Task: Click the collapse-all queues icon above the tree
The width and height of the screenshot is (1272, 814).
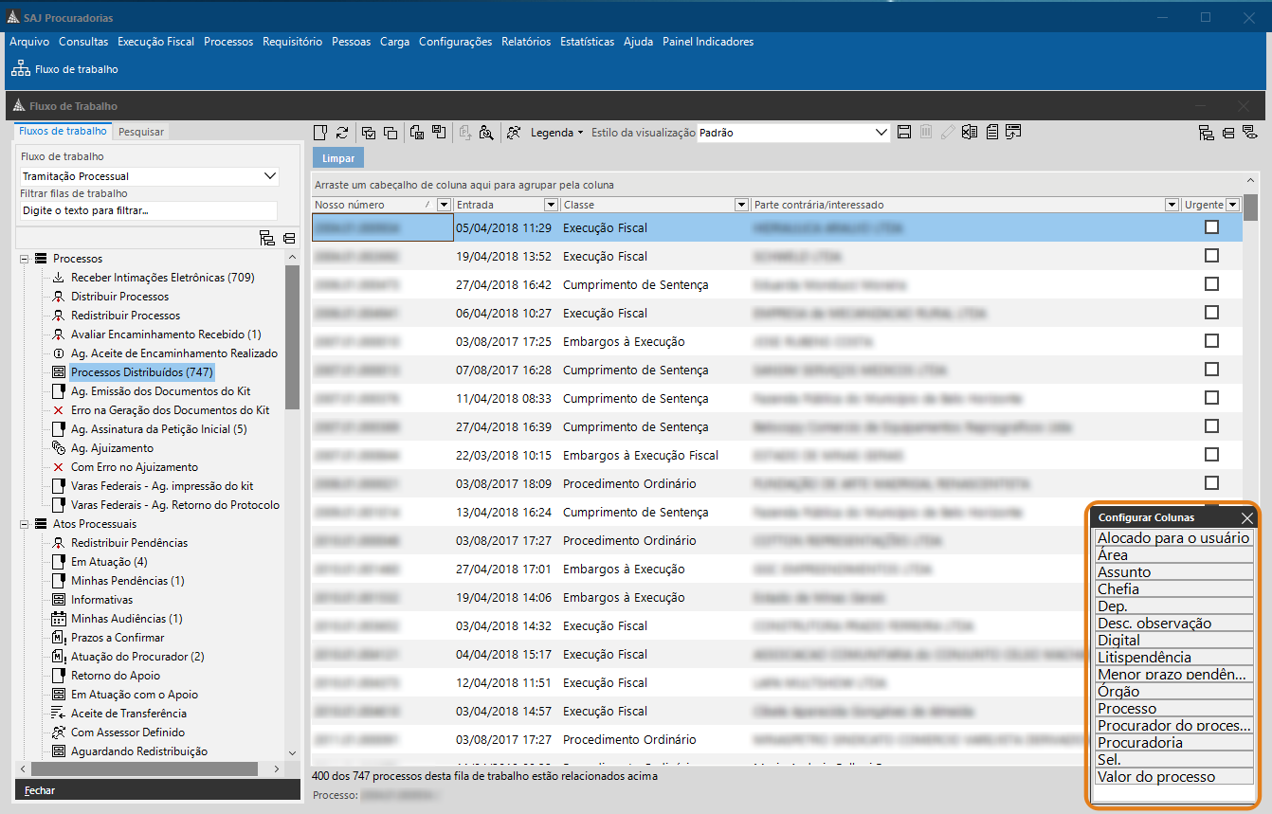Action: [289, 238]
